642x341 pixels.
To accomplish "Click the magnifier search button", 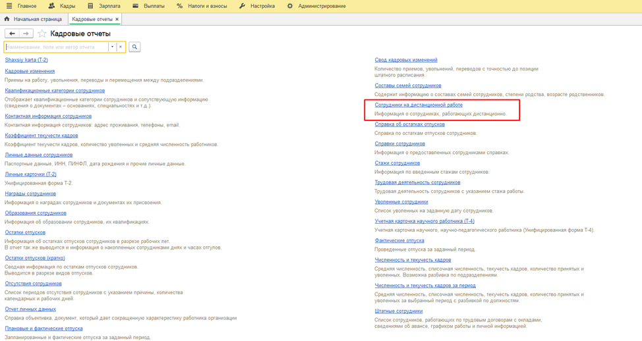I will coord(134,47).
